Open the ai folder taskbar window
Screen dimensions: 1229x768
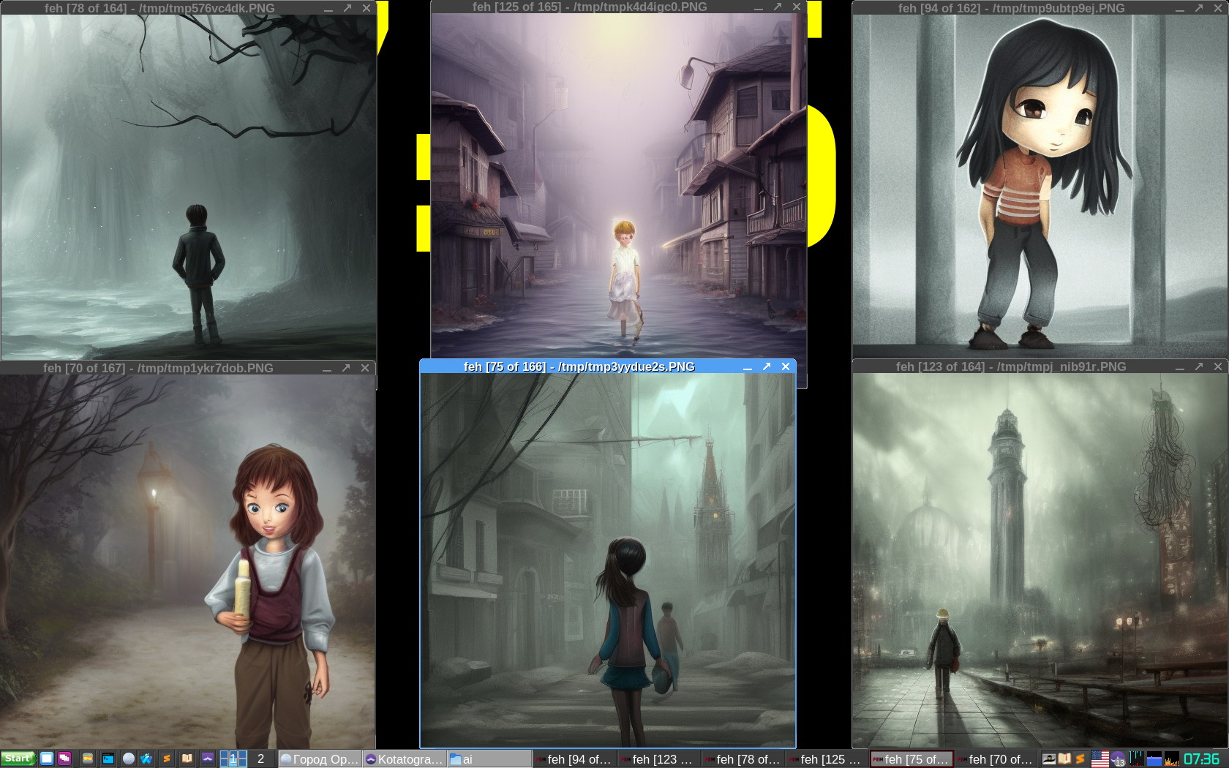tap(489, 759)
